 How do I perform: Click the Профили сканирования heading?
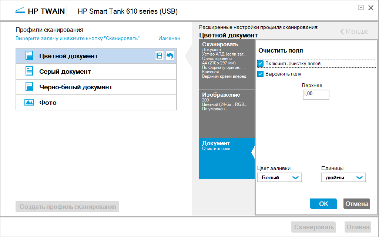(x=49, y=30)
